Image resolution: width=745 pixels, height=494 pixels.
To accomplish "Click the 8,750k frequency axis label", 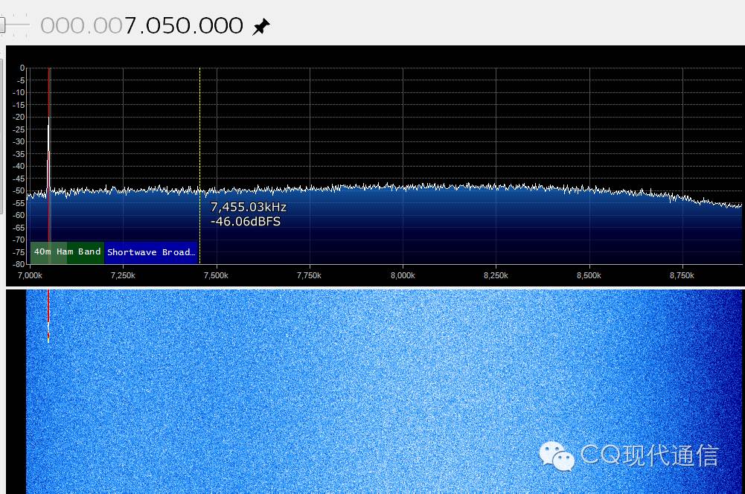I will tap(682, 276).
